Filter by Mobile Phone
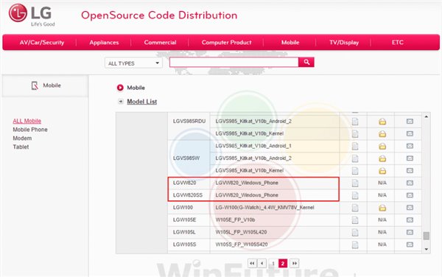 (x=30, y=130)
